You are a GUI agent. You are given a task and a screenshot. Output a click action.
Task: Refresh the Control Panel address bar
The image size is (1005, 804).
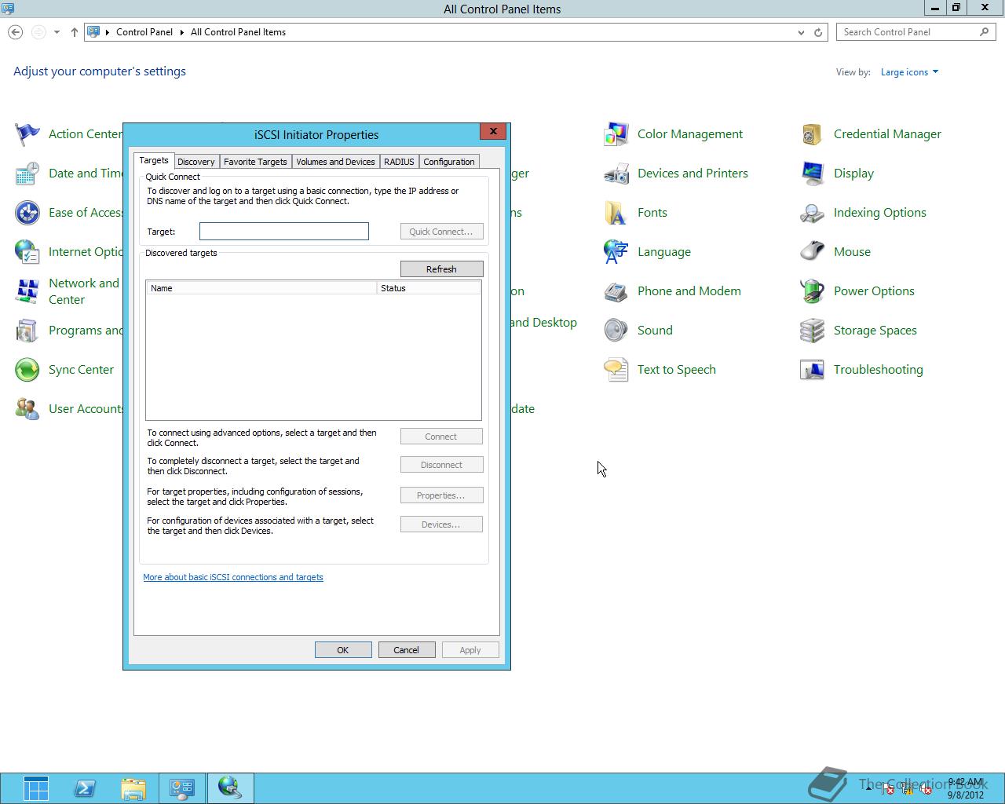[818, 32]
